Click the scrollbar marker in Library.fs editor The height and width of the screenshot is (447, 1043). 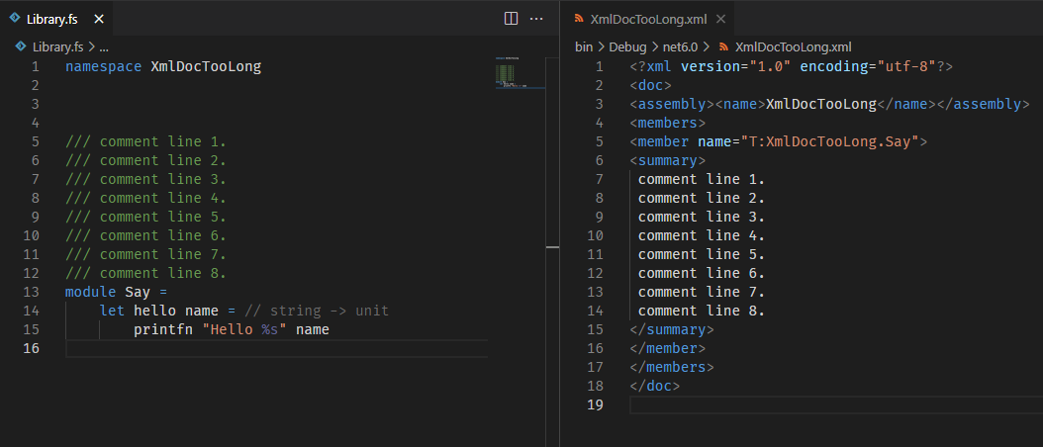(552, 247)
